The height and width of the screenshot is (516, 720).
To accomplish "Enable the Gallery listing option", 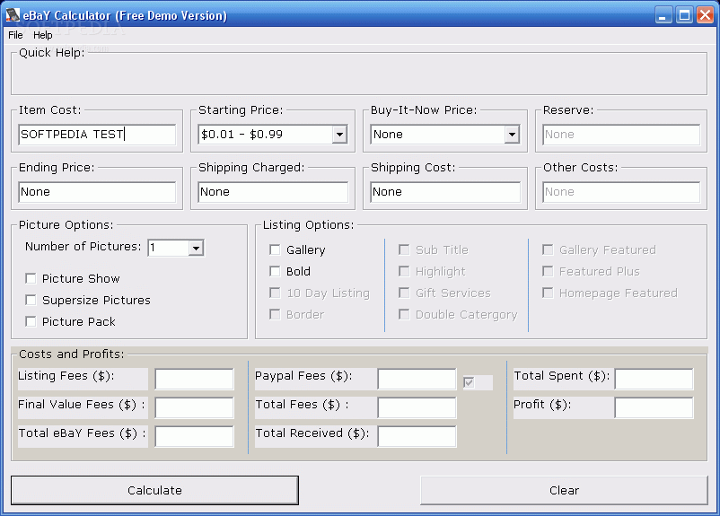I will point(275,249).
